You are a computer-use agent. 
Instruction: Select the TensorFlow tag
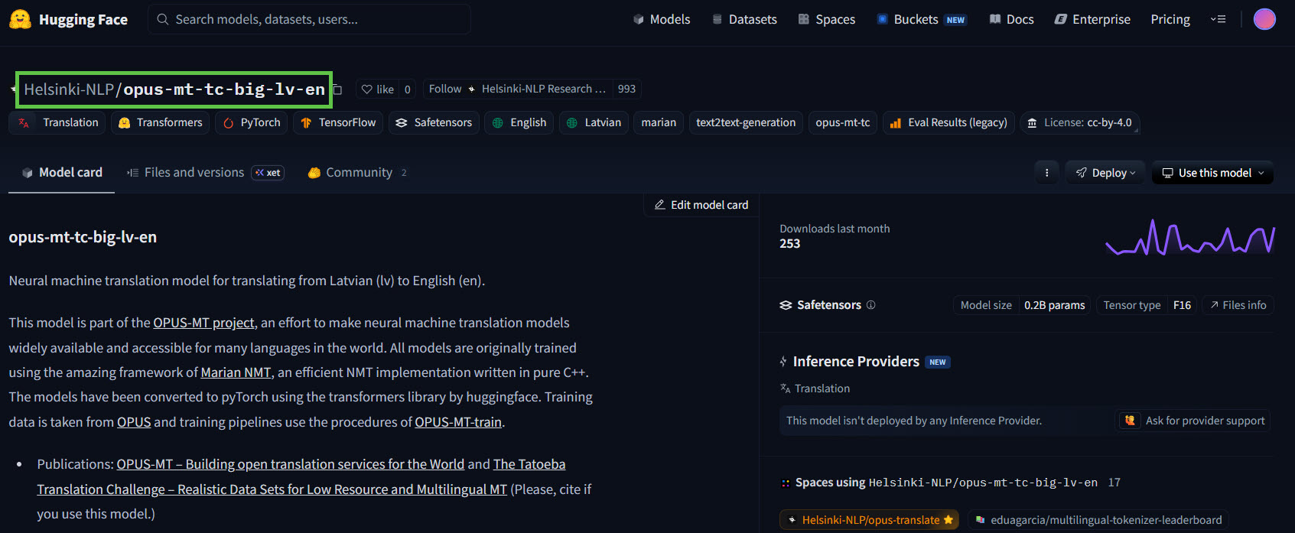338,122
